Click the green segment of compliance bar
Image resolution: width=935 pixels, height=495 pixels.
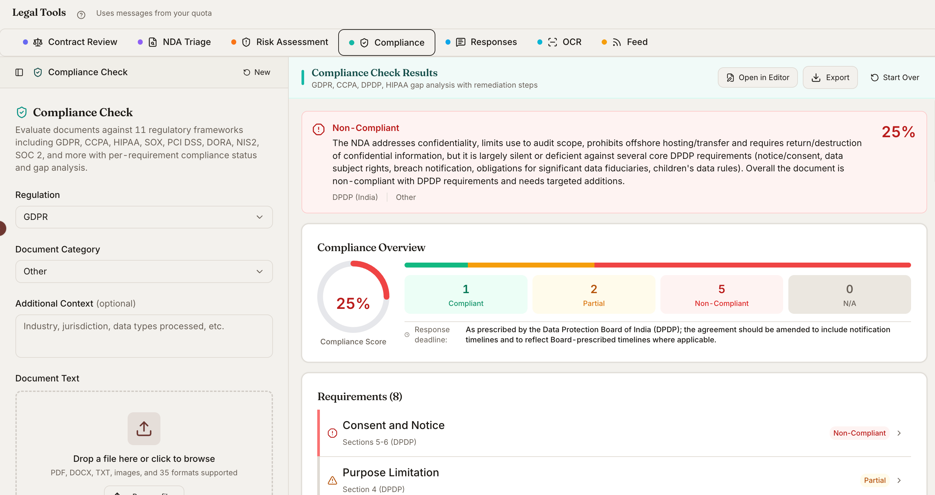[x=436, y=265]
